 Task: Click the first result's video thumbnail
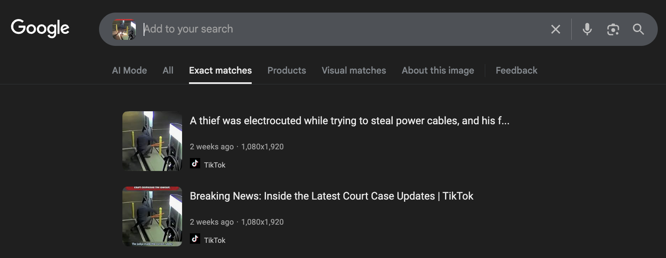point(152,141)
